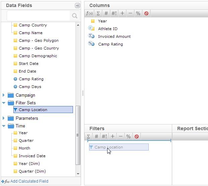
Task: Click Camp Location item in Filters area
Action: pos(119,147)
